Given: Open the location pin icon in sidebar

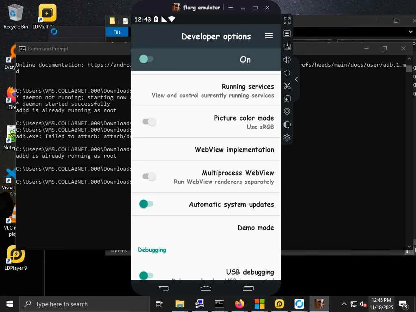Looking at the screenshot, I should (287, 112).
